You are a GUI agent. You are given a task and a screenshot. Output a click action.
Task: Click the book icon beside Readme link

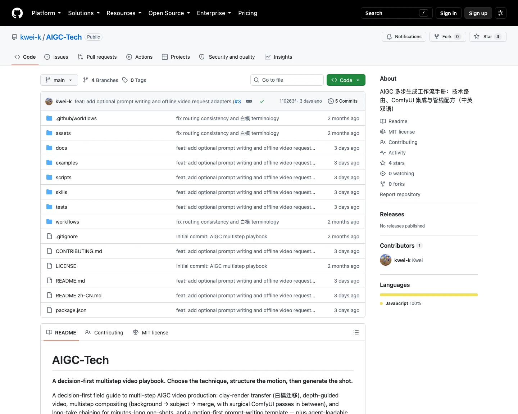pos(383,121)
